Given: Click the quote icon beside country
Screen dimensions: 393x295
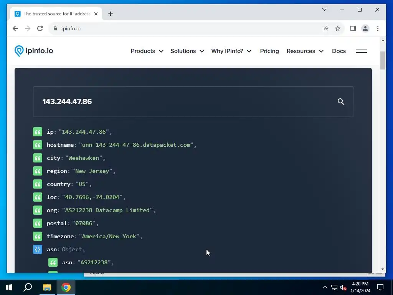Looking at the screenshot, I should click(38, 184).
